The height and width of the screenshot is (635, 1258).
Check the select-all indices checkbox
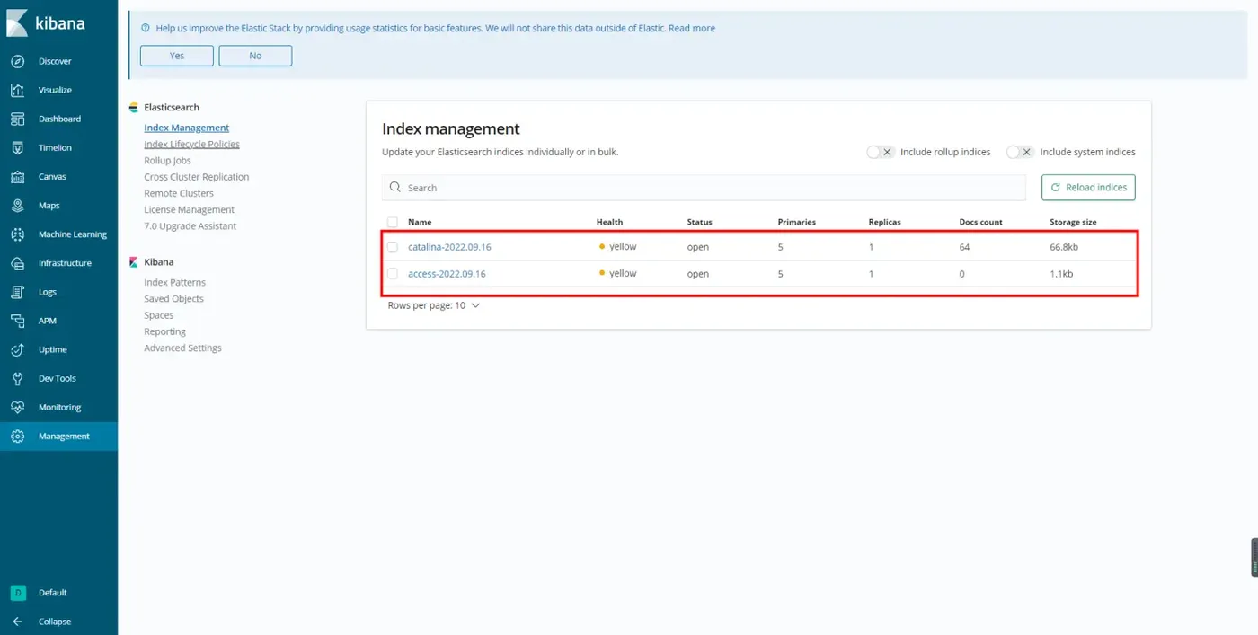[393, 222]
